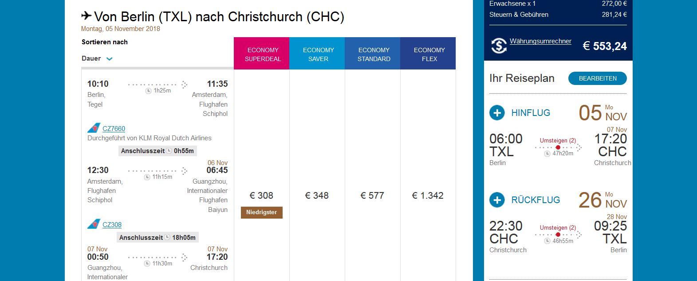Open the Dauer sort dropdown
The image size is (697, 281).
pos(97,58)
